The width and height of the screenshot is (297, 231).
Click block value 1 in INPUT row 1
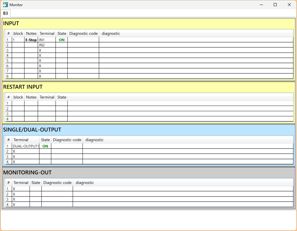18,40
